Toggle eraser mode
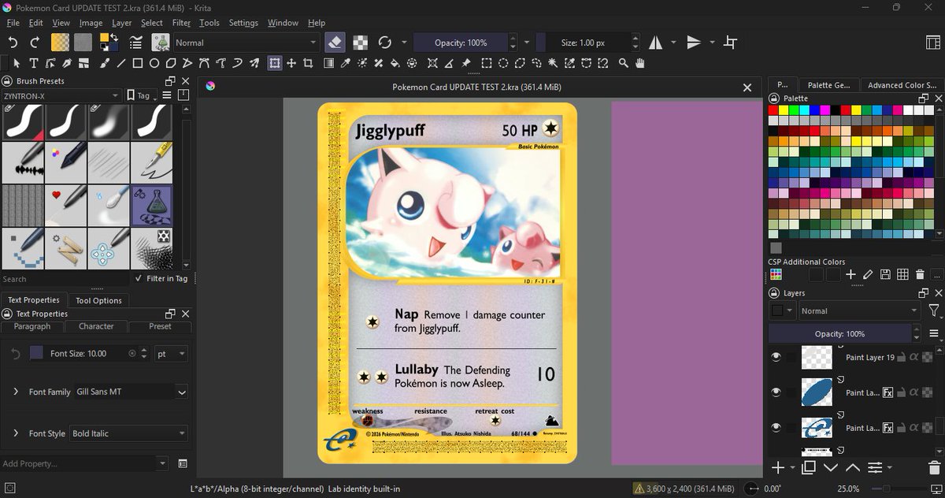 [335, 43]
